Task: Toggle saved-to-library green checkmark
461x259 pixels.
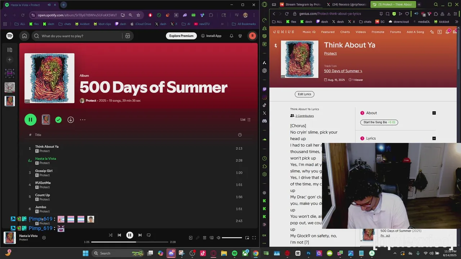Action: [58, 120]
